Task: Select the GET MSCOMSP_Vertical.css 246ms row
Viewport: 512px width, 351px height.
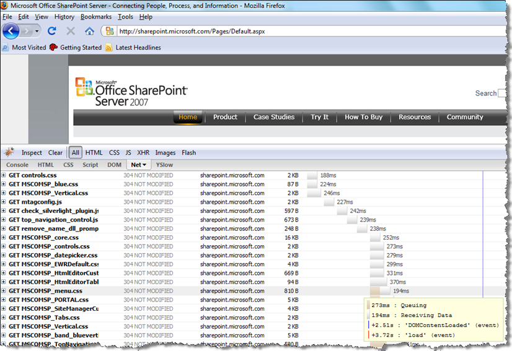Action: point(253,193)
